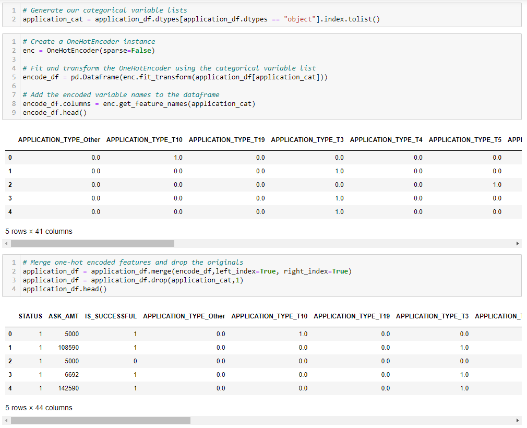Click the ASK_AMT value 6692
This screenshot has height=428, width=527.
tap(72, 375)
